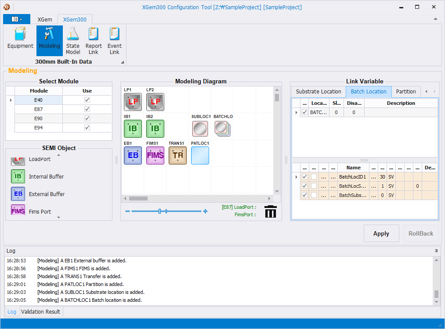Click the zoom in plus icon
Screen dimensions: 445x329
tap(206, 211)
